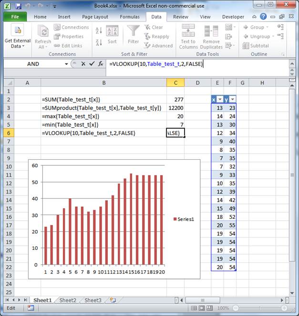This screenshot has height=316, width=299.
Task: Sort descending with the Z to A icon
Action: pos(99,42)
